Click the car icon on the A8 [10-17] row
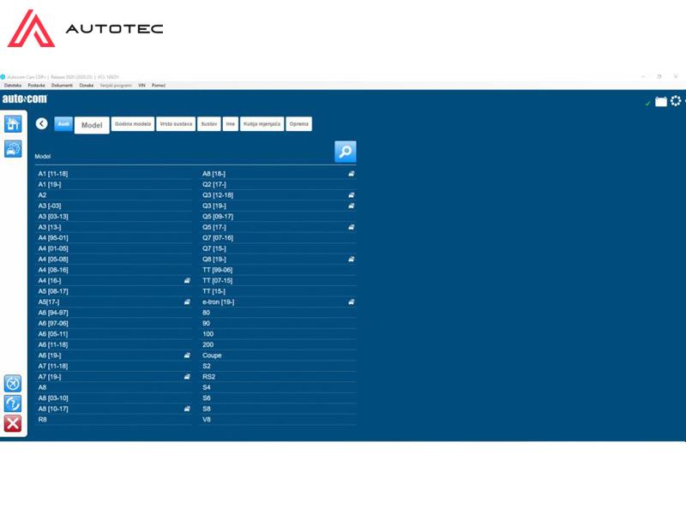The height and width of the screenshot is (514, 686). [x=187, y=409]
